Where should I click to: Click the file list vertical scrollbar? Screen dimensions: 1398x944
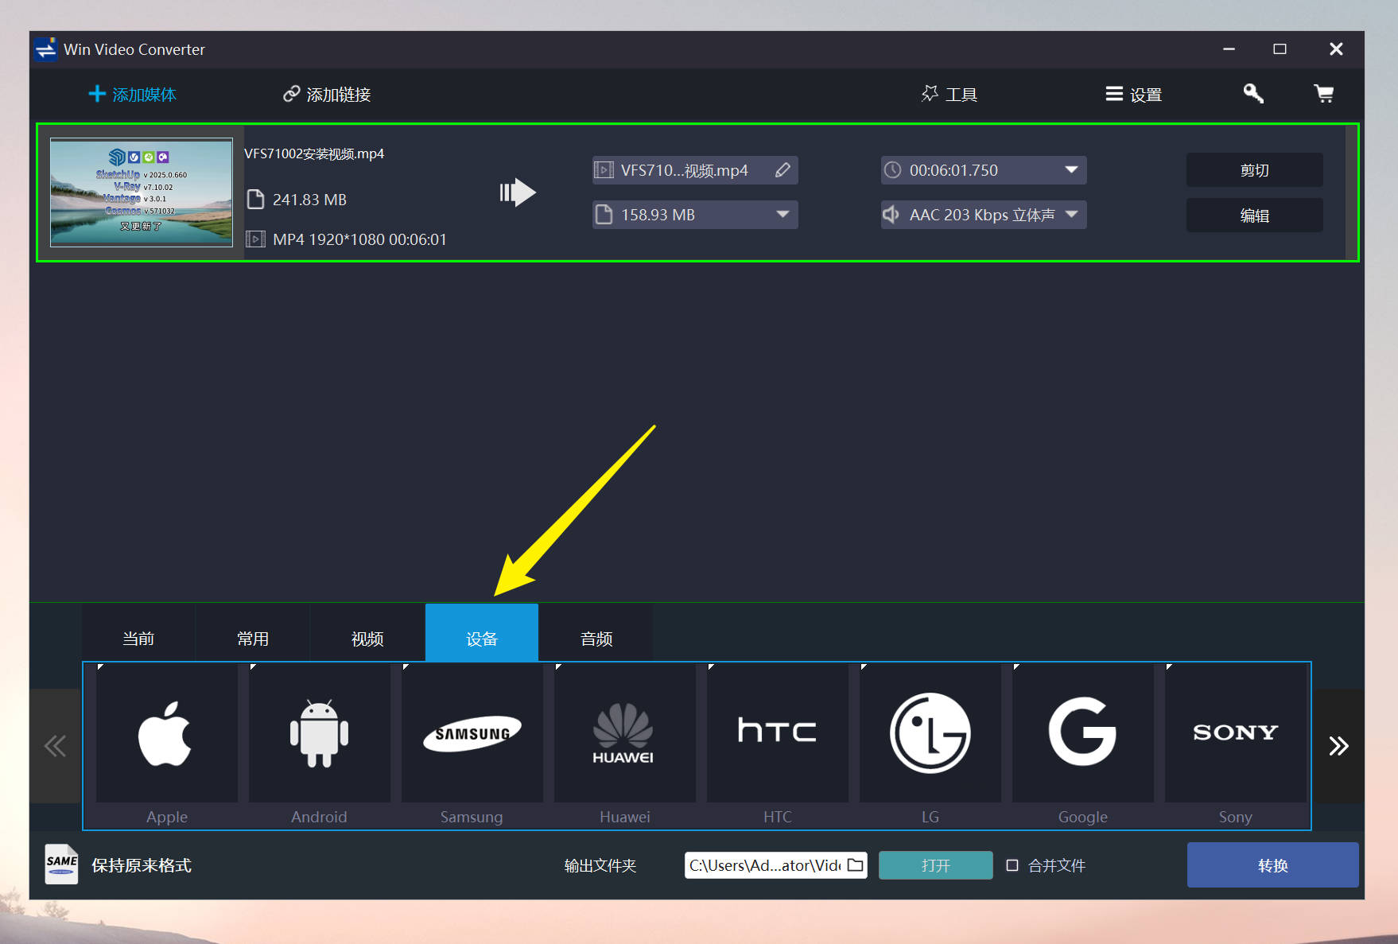tap(1350, 192)
